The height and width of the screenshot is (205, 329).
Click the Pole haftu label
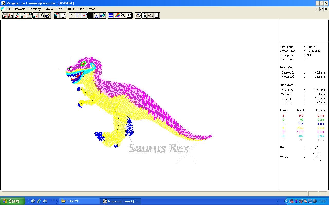(x=286, y=67)
